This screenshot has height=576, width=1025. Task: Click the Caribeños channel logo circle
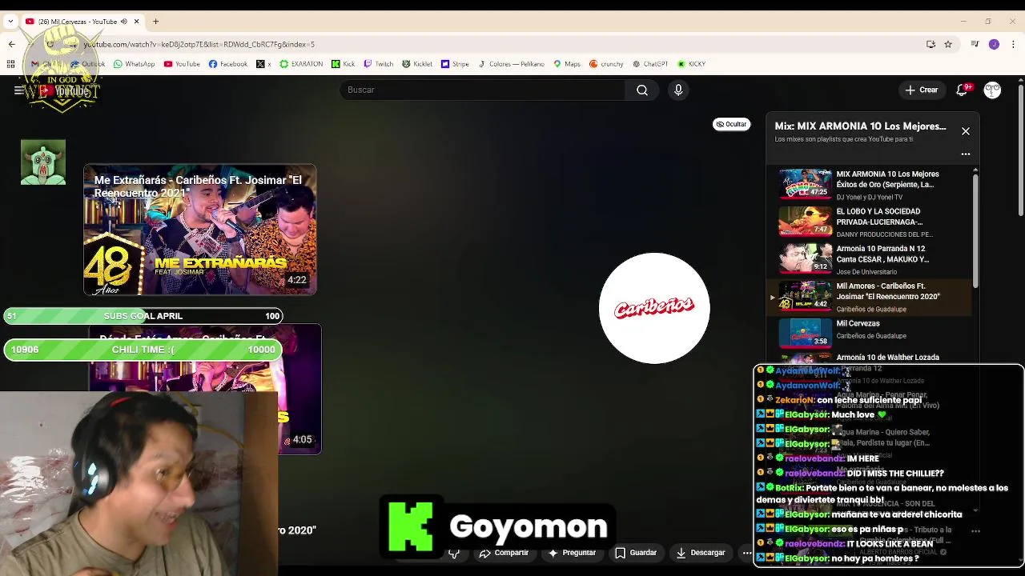(654, 308)
